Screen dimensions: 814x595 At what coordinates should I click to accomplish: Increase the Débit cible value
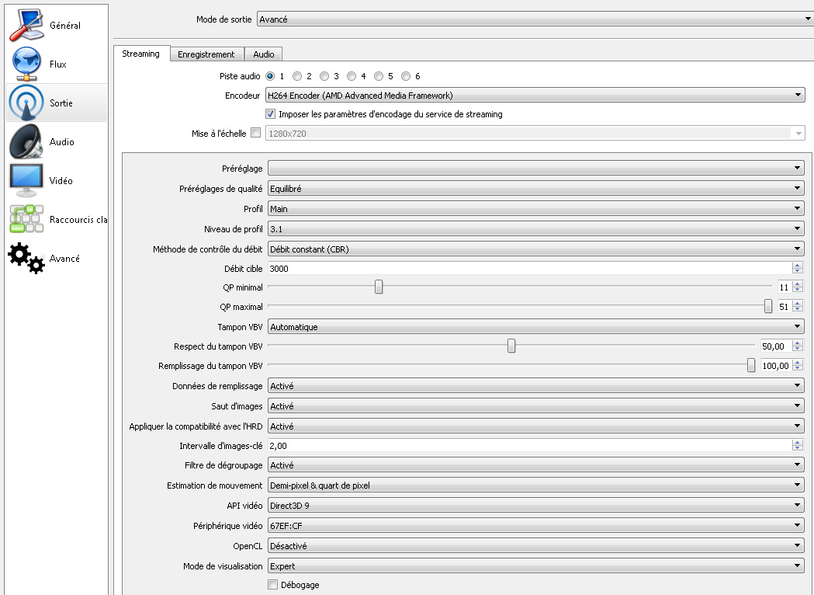[x=798, y=266]
